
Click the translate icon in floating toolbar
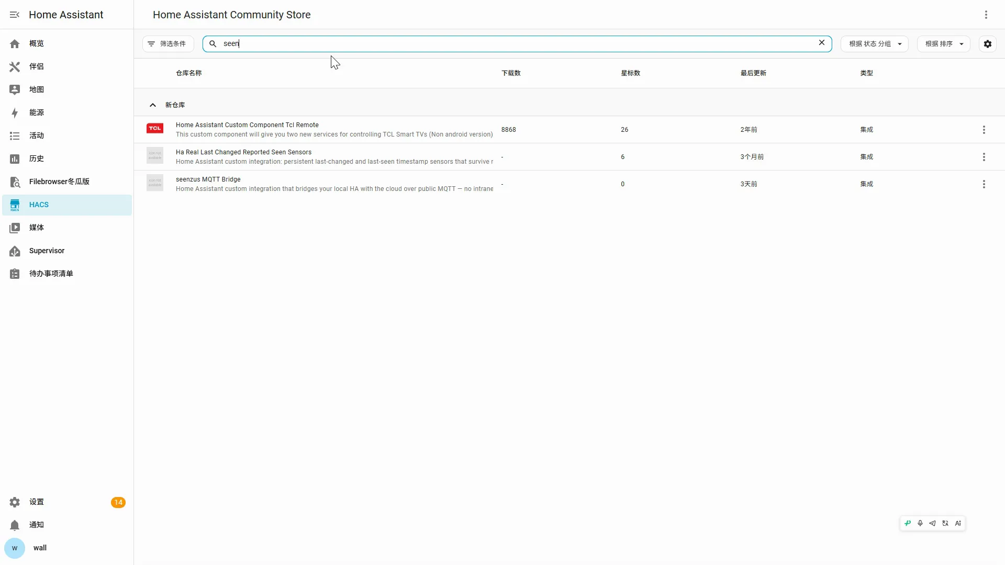[945, 523]
